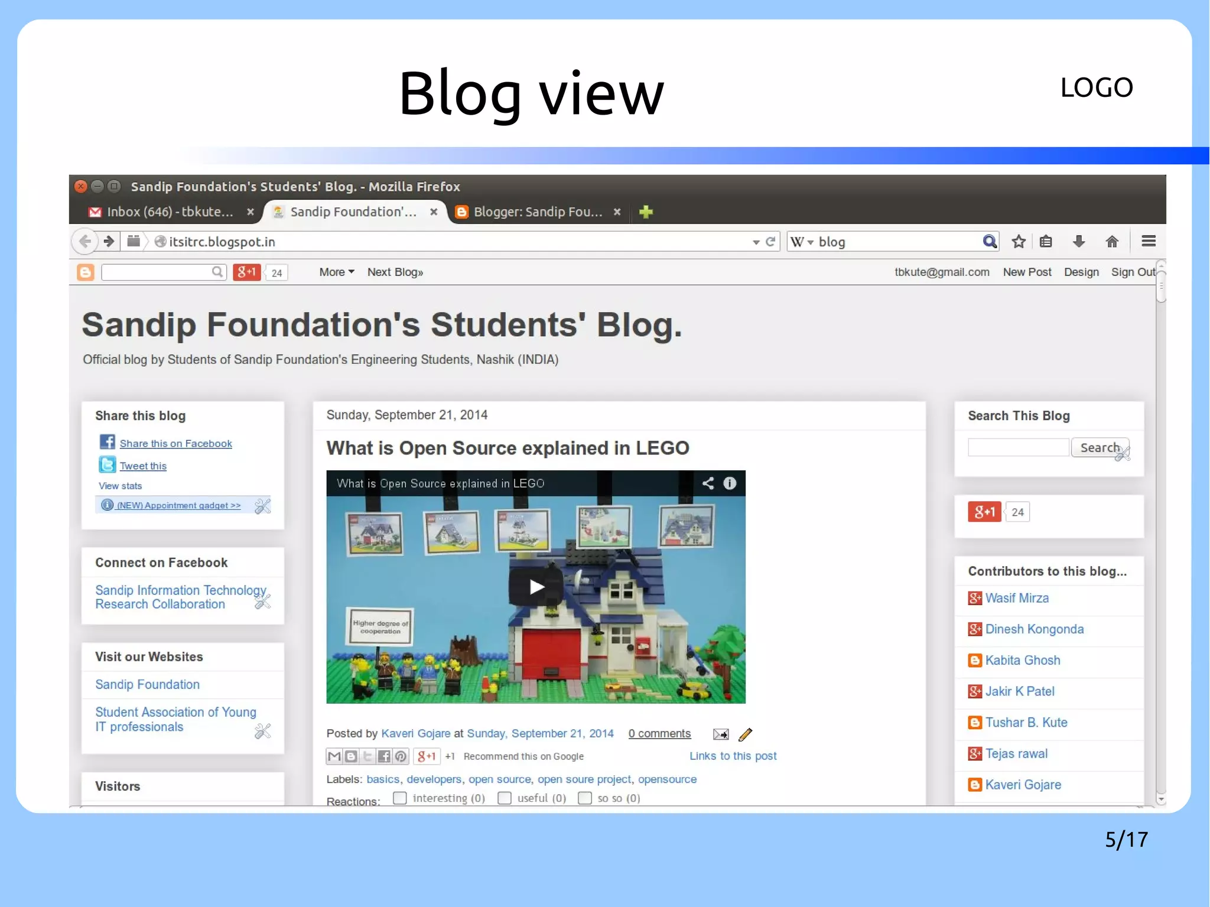Click Sandip Information Technology Research Collaboration link

(x=181, y=597)
